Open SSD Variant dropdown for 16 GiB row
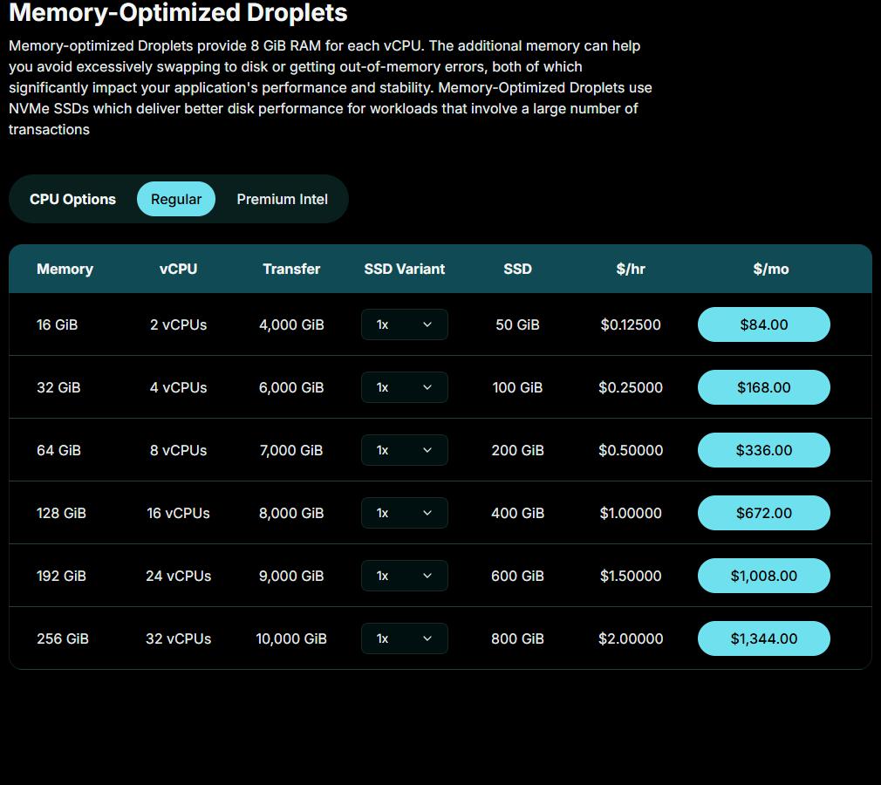The width and height of the screenshot is (881, 785). click(x=405, y=324)
